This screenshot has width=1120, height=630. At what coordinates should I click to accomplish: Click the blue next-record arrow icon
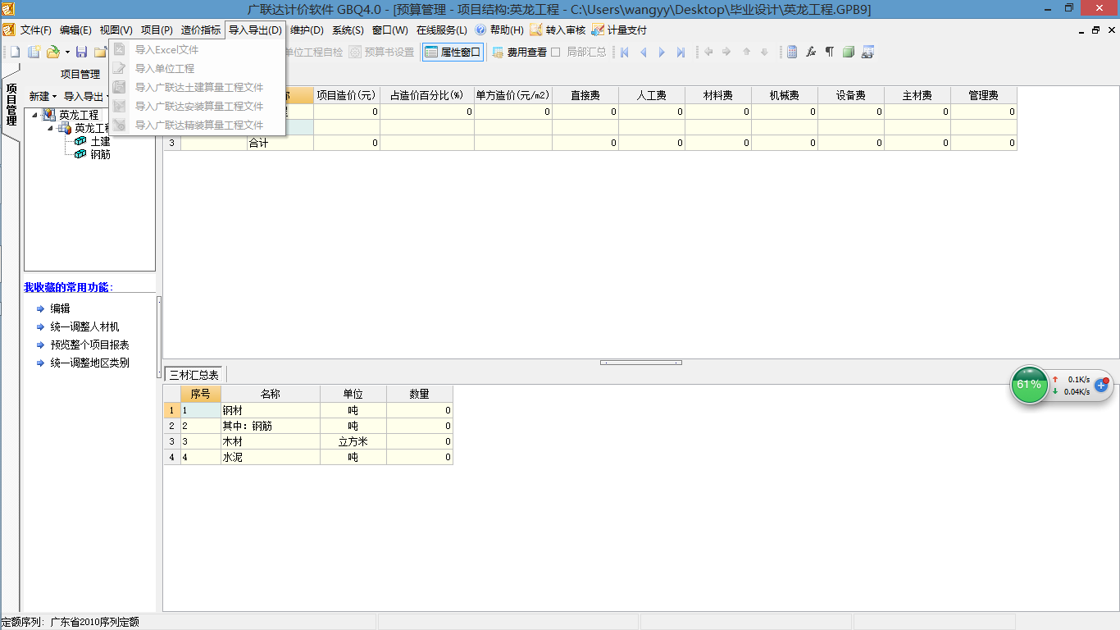[662, 52]
